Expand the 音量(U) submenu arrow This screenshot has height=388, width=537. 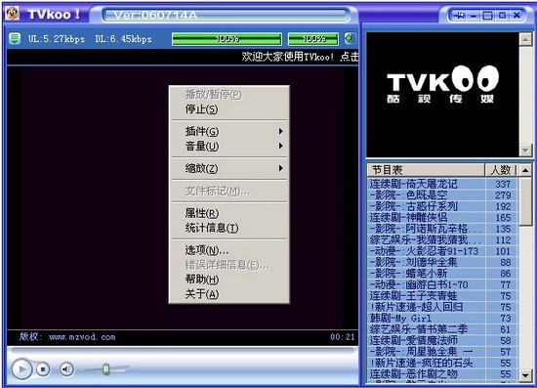[x=281, y=146]
